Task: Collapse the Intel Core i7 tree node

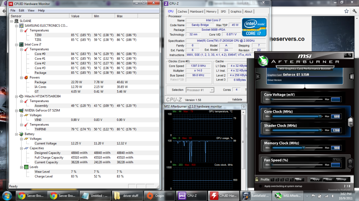Action: coord(16,45)
